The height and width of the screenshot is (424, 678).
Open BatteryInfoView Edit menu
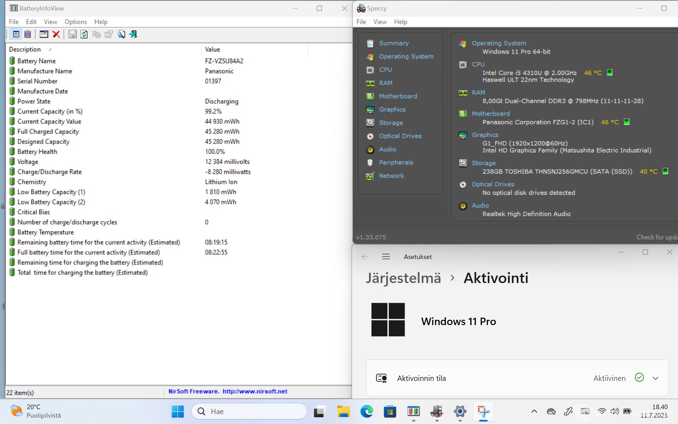click(x=31, y=22)
